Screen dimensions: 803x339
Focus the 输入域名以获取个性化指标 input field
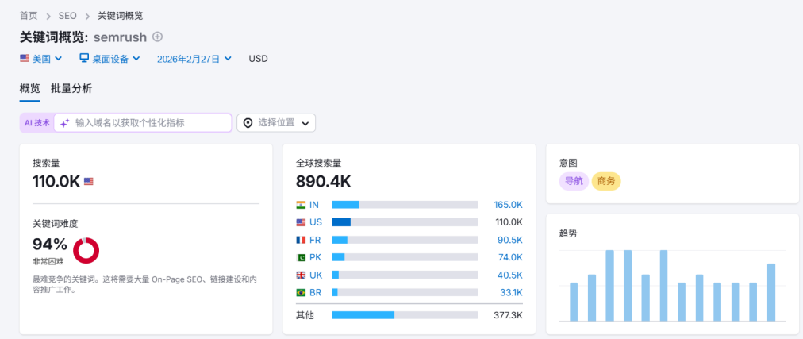click(x=143, y=123)
